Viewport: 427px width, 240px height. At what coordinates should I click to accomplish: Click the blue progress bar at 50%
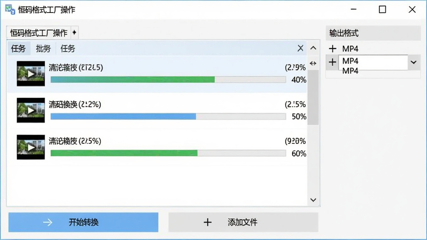tap(168, 117)
